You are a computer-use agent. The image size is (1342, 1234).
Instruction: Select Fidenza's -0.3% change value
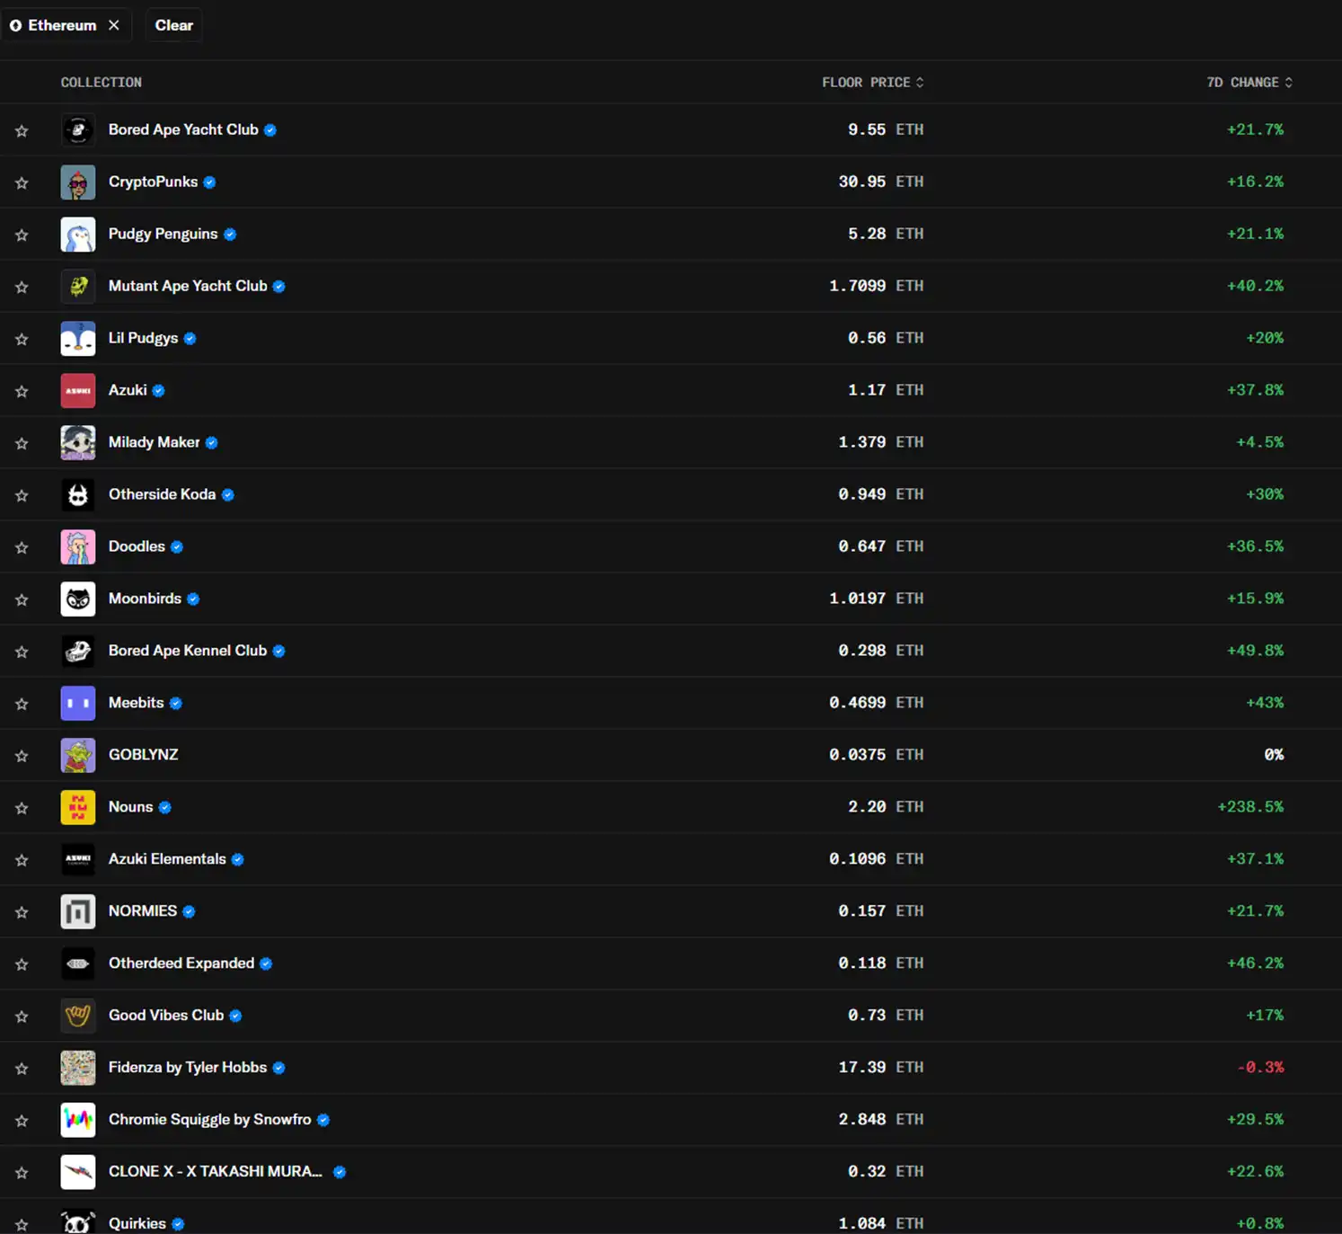point(1260,1068)
